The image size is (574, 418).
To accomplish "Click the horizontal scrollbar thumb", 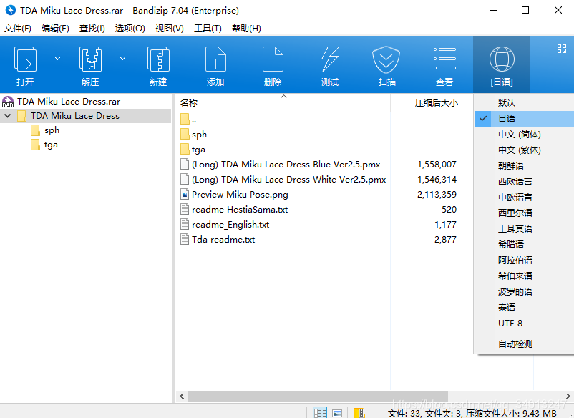I will tap(318, 396).
